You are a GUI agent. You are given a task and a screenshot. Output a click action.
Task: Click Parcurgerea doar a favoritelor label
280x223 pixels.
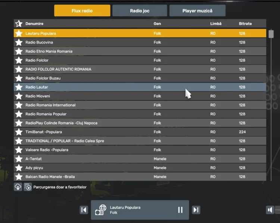(60, 187)
